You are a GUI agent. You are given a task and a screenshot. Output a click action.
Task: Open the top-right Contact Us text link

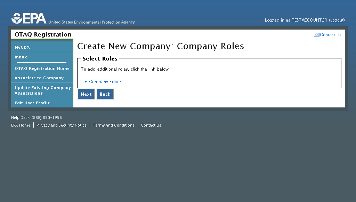pos(330,35)
